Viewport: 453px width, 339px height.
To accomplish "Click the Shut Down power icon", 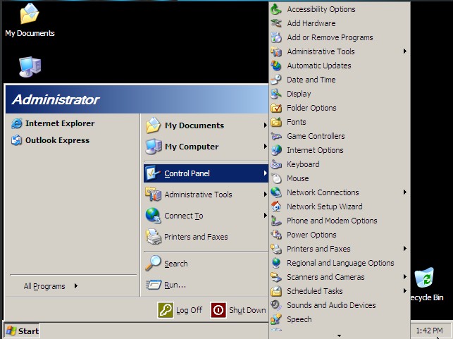I will coord(218,310).
